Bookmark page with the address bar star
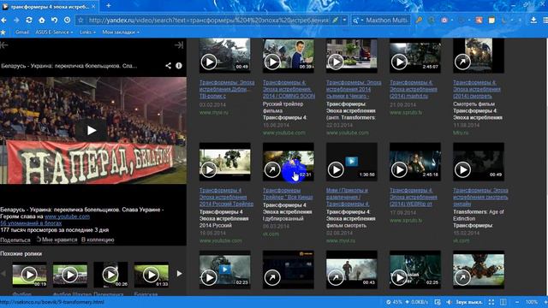This screenshot has width=548, height=308. click(80, 21)
